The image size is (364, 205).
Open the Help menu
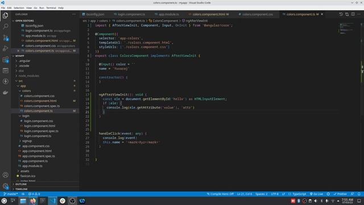[61, 7]
